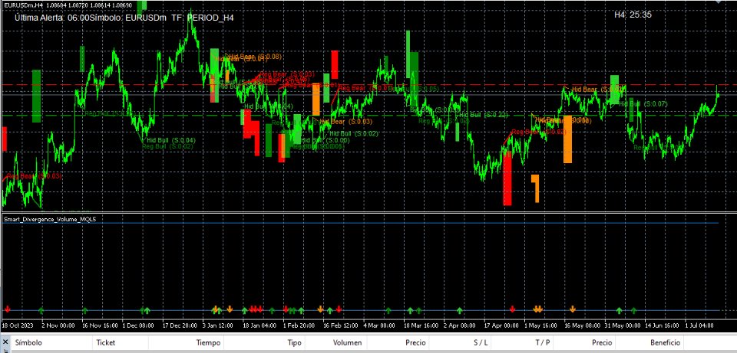Click the Última Alerta status text

click(124, 18)
